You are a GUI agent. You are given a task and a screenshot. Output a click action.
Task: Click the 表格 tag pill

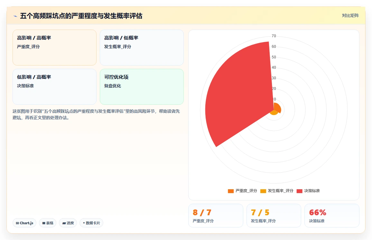point(48,223)
